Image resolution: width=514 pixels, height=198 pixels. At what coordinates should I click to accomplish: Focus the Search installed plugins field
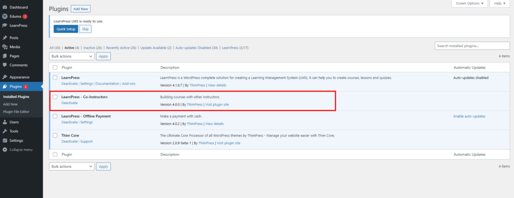(472, 46)
